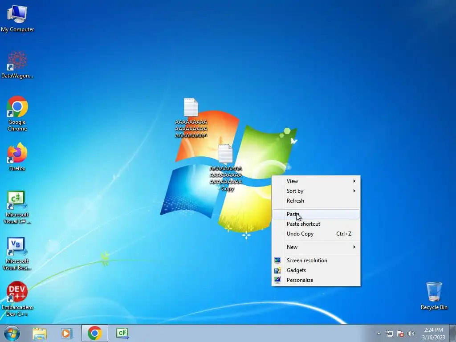Screen dimensions: 456x342
Task: Click the volume speaker tray icon
Action: [411, 334]
